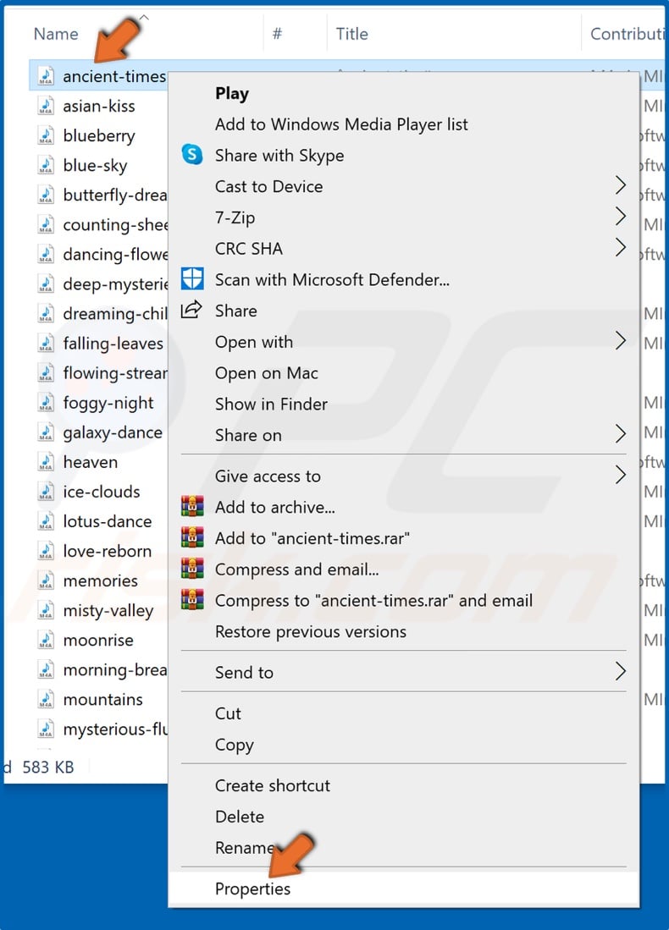
Task: Click WinRAR icon beside Compress and email
Action: [191, 568]
